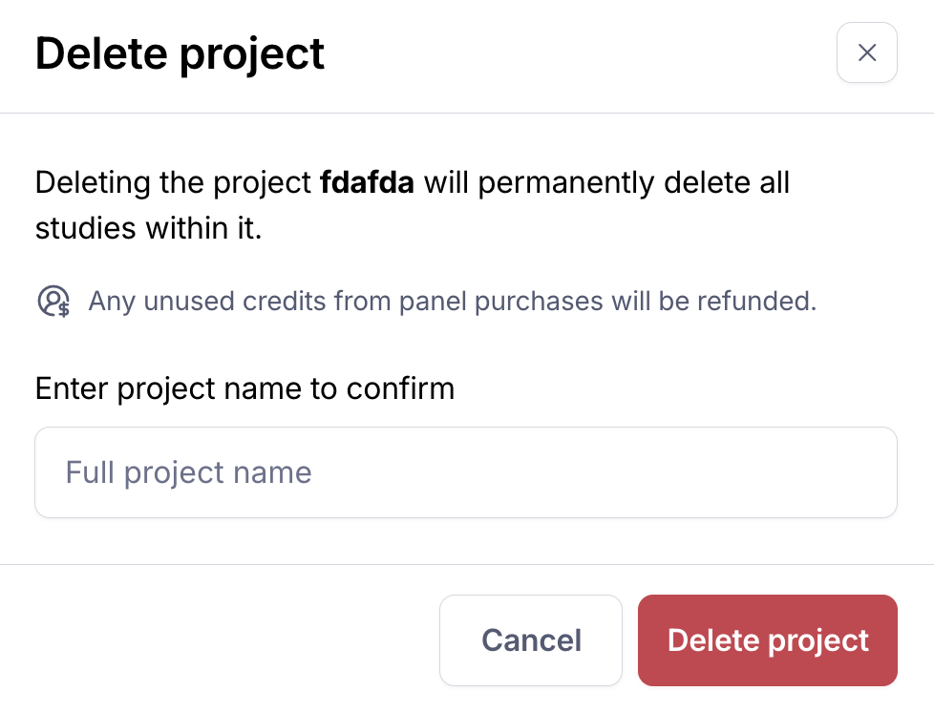934x712 pixels.
Task: Click the word confirm in field label
Action: (x=400, y=389)
